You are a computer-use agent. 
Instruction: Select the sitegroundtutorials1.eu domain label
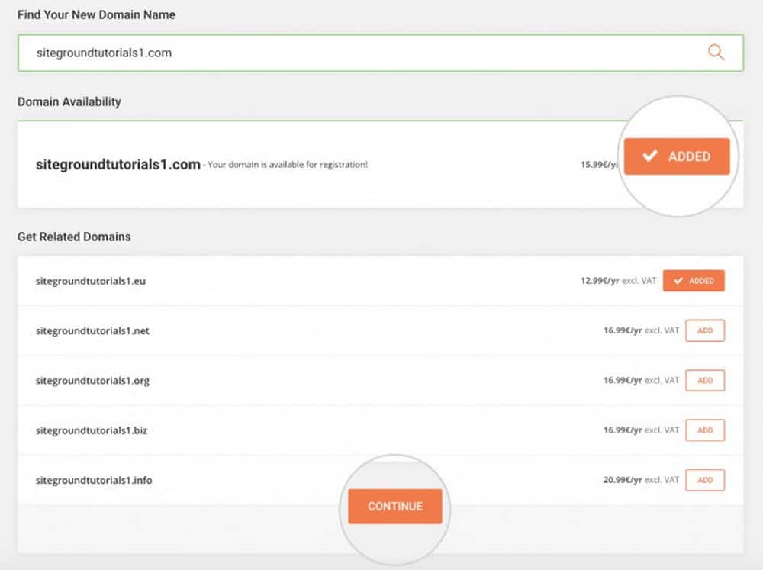90,281
